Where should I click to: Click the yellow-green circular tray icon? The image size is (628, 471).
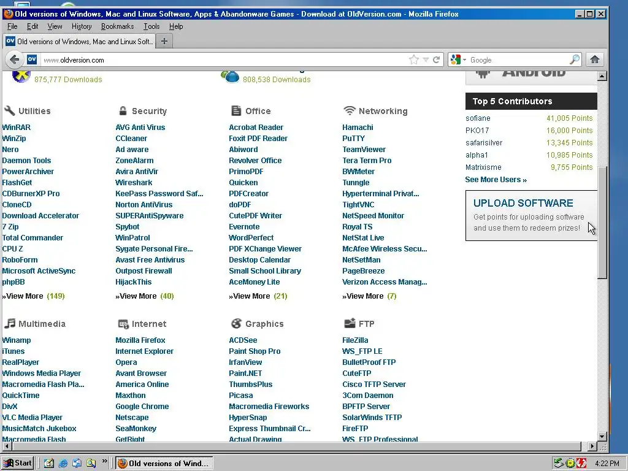coord(570,464)
